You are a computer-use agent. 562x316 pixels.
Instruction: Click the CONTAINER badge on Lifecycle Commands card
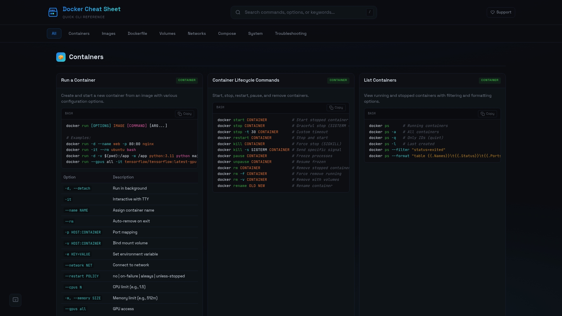[338, 80]
